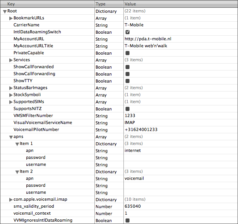Enable the PrivateCapable checkbox
This screenshot has height=224, width=238.
tap(127, 53)
